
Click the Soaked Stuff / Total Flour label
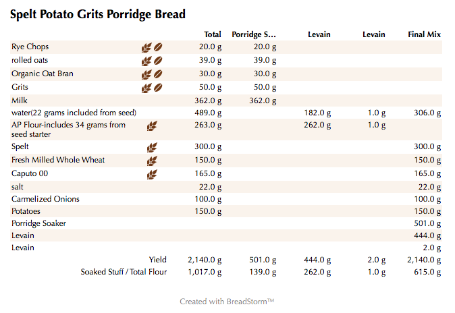[x=124, y=272]
